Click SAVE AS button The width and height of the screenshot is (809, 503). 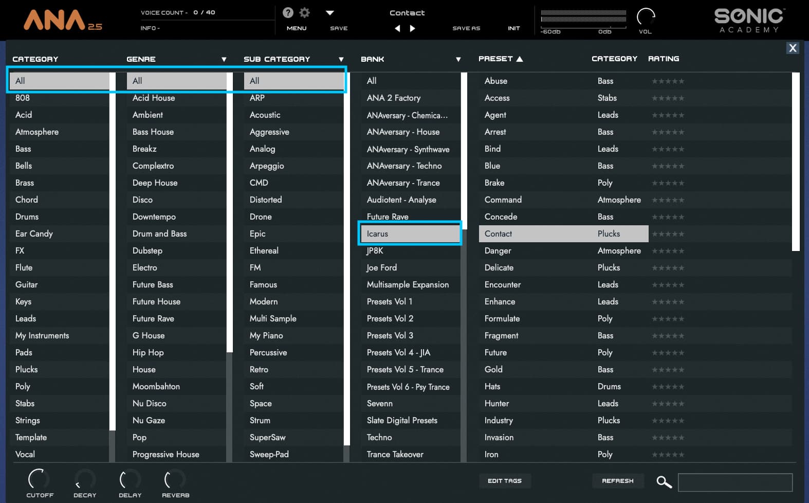(466, 28)
